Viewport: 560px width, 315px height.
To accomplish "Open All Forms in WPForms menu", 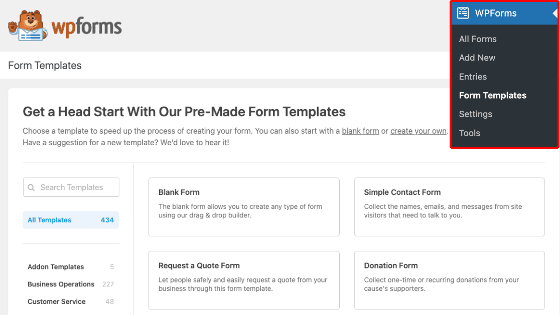I will pos(478,39).
